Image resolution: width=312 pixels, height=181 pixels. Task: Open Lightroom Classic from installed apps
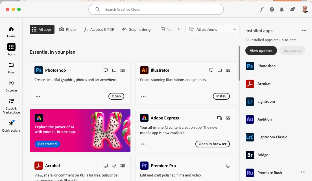point(266,137)
